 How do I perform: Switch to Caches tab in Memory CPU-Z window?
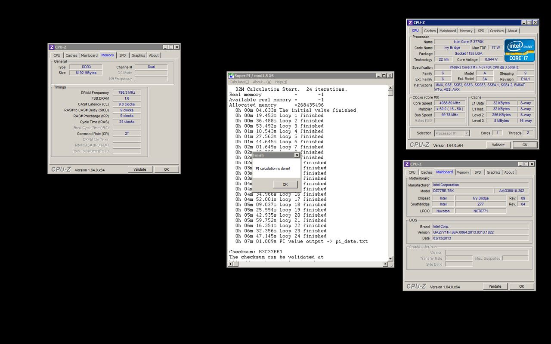coord(71,55)
